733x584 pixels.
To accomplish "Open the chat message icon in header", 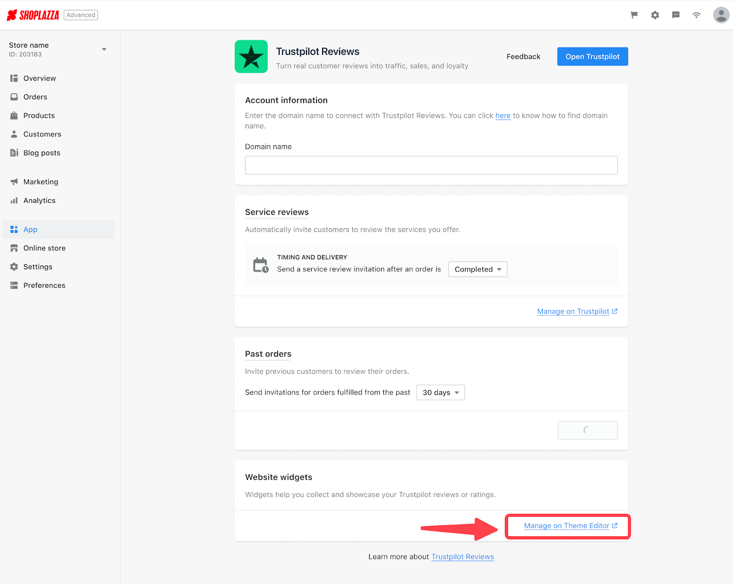I will tap(676, 15).
